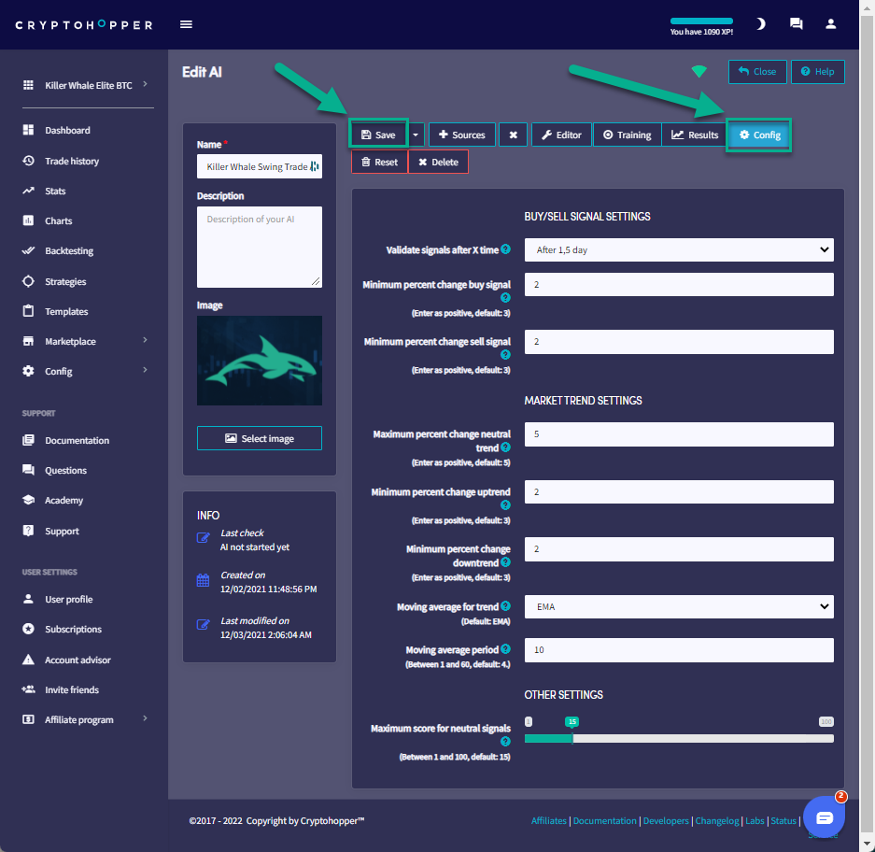Click help icon beside Validate signals label
875x852 pixels.
click(x=505, y=249)
